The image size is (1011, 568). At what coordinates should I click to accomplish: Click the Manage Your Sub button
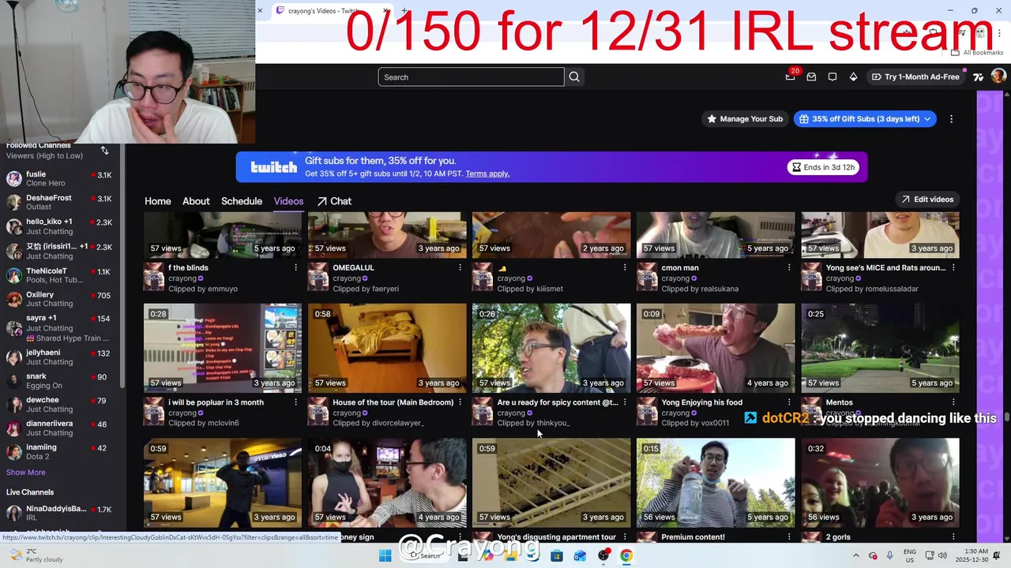pyautogui.click(x=744, y=119)
